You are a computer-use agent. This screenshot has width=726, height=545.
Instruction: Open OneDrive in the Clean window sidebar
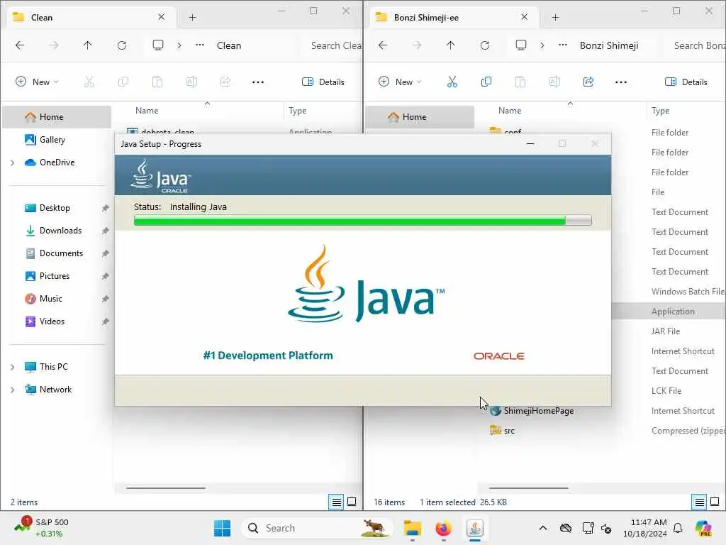[57, 163]
